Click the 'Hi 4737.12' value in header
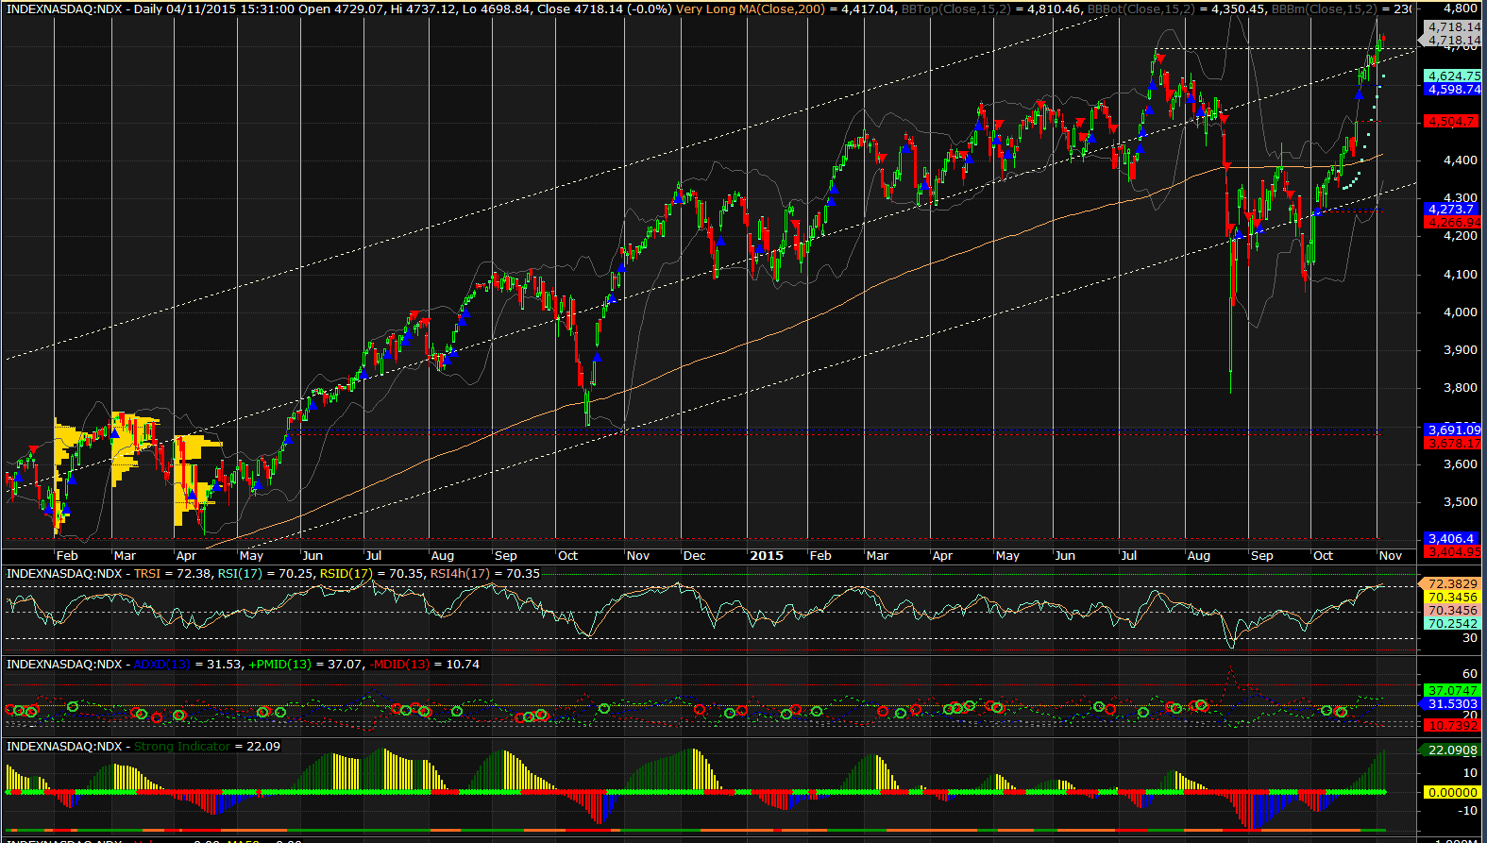Viewport: 1487px width, 843px height. [x=424, y=8]
